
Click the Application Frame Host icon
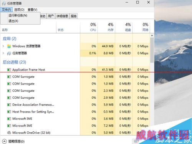point(9,70)
